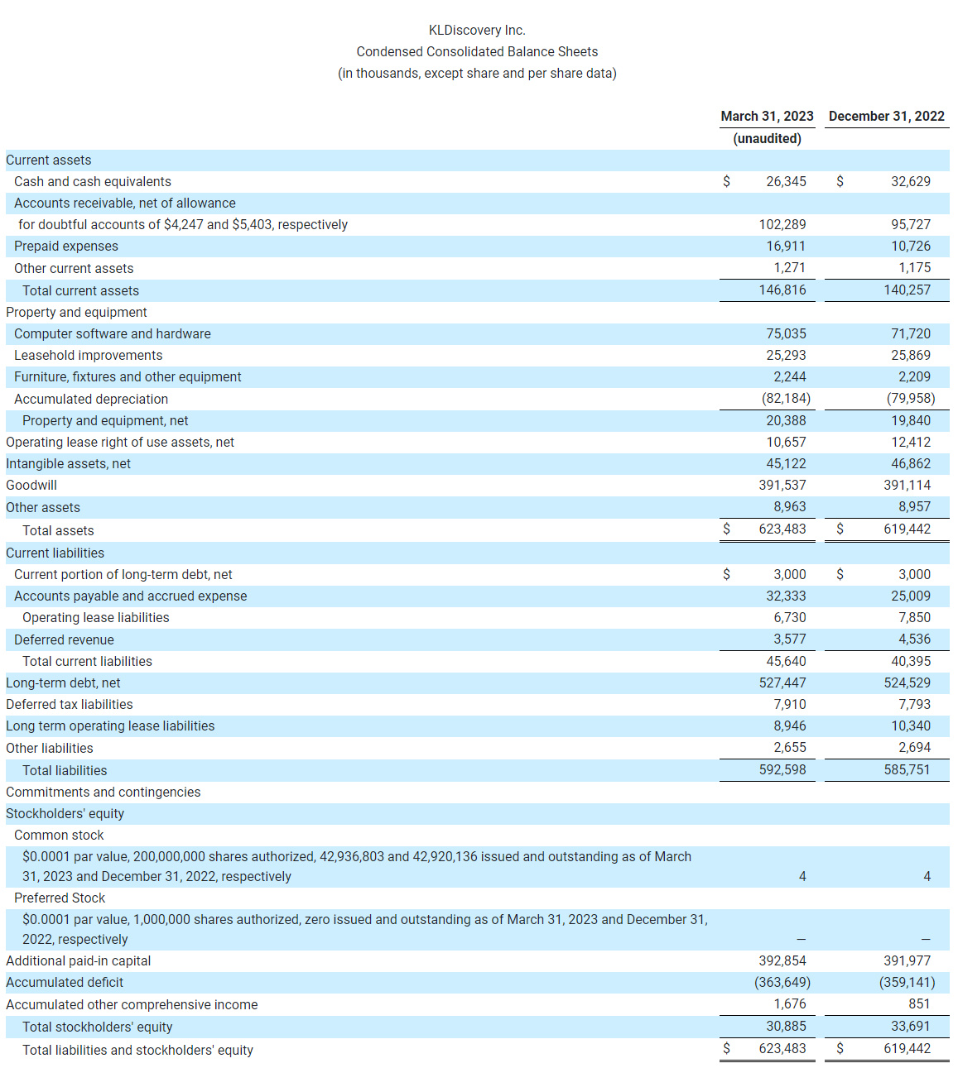Click the KLDiscovery Inc. title
The width and height of the screenshot is (958, 1068).
click(x=478, y=29)
